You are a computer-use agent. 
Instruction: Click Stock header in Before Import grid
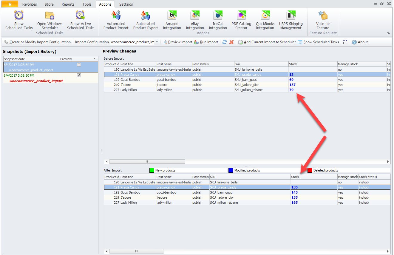[x=313, y=64]
